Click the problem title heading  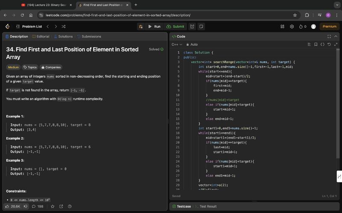72,53
